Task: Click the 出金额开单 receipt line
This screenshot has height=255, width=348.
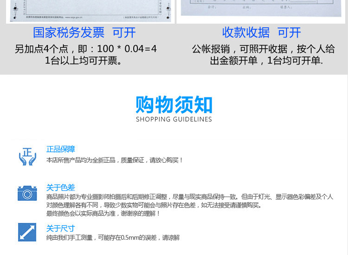Action: pos(266,60)
